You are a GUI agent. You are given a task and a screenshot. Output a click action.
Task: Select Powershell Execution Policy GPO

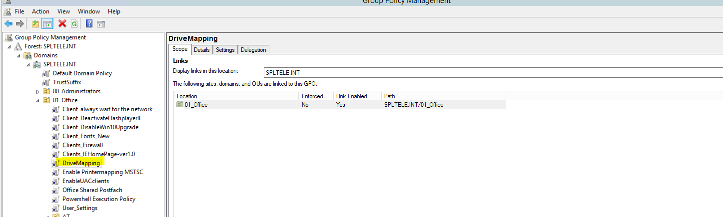(99, 199)
